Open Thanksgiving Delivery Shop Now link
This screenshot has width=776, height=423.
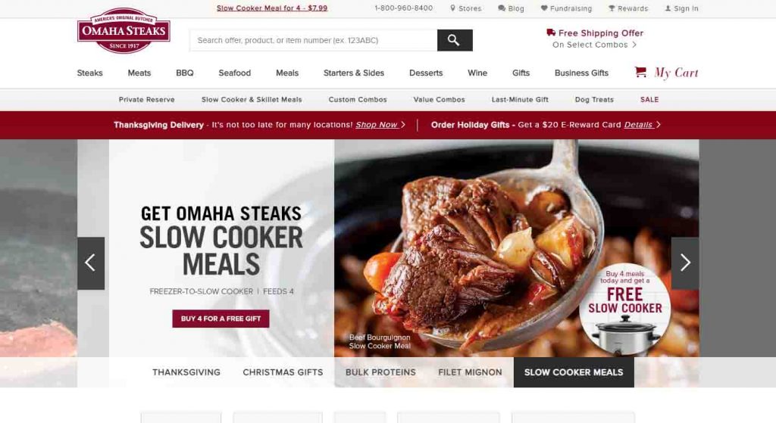pyautogui.click(x=380, y=125)
